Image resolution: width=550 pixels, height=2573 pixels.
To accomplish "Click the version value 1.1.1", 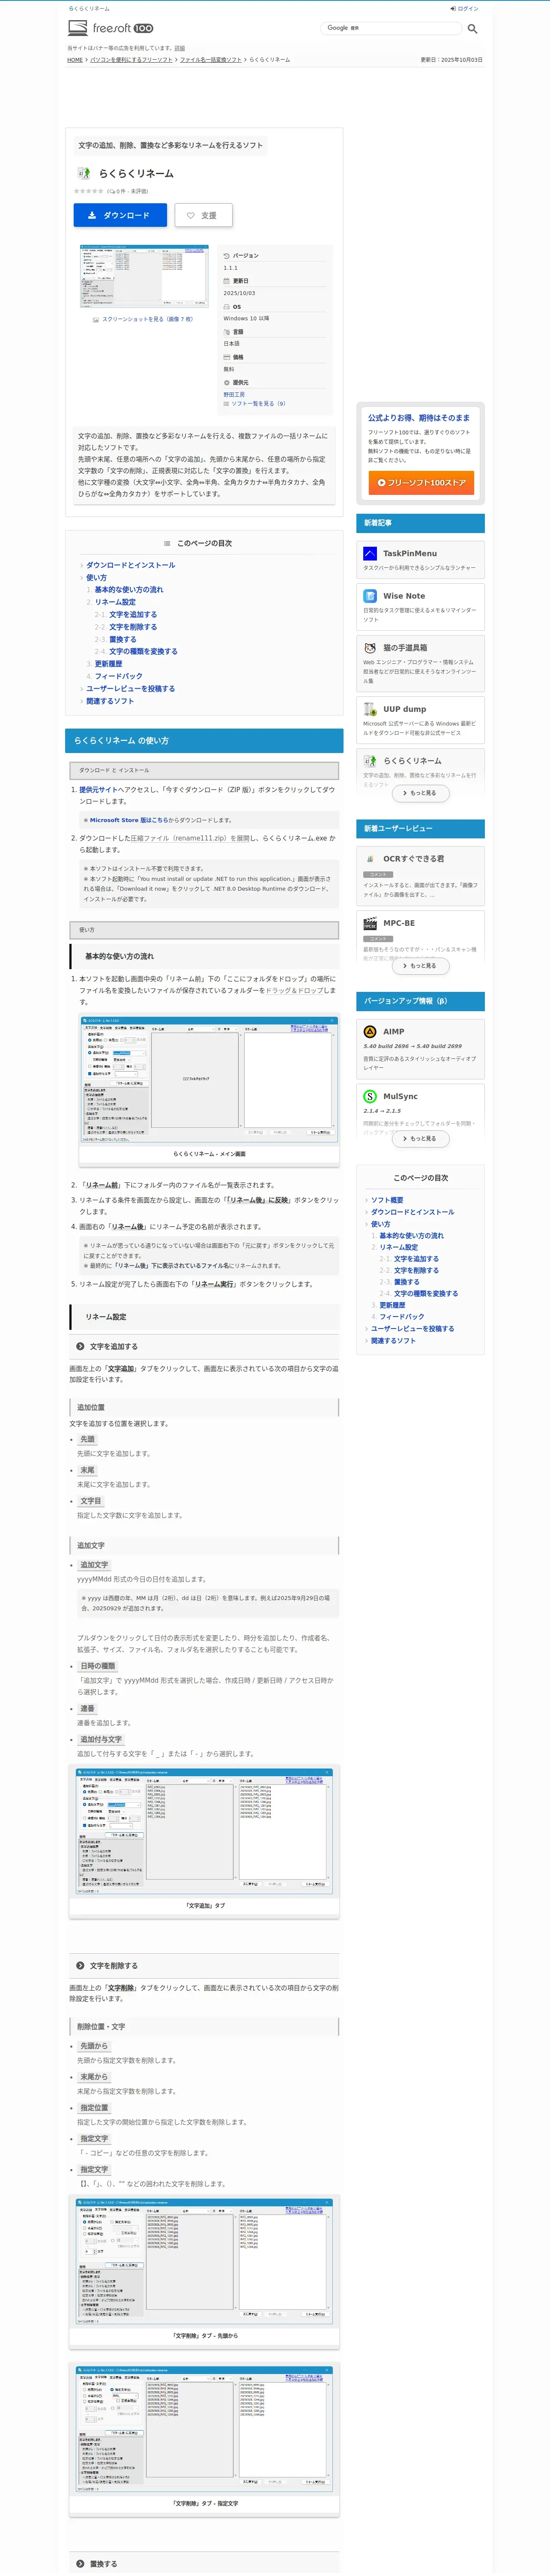I will coord(230,268).
